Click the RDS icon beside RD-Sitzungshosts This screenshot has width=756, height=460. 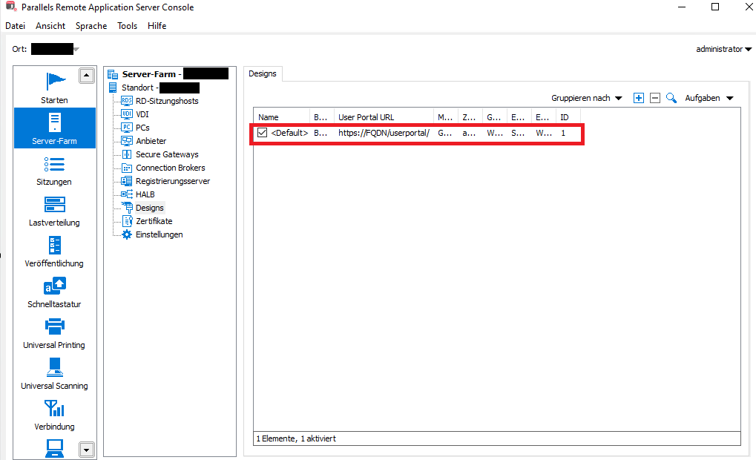click(127, 101)
